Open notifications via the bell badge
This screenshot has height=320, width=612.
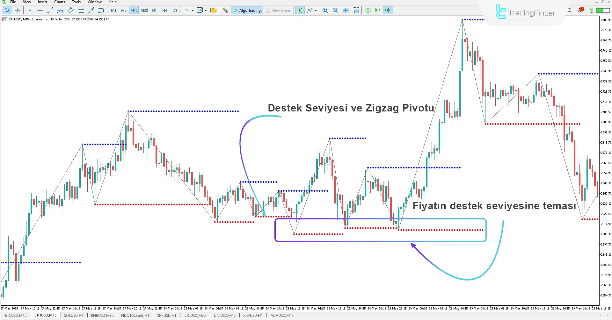tap(580, 10)
